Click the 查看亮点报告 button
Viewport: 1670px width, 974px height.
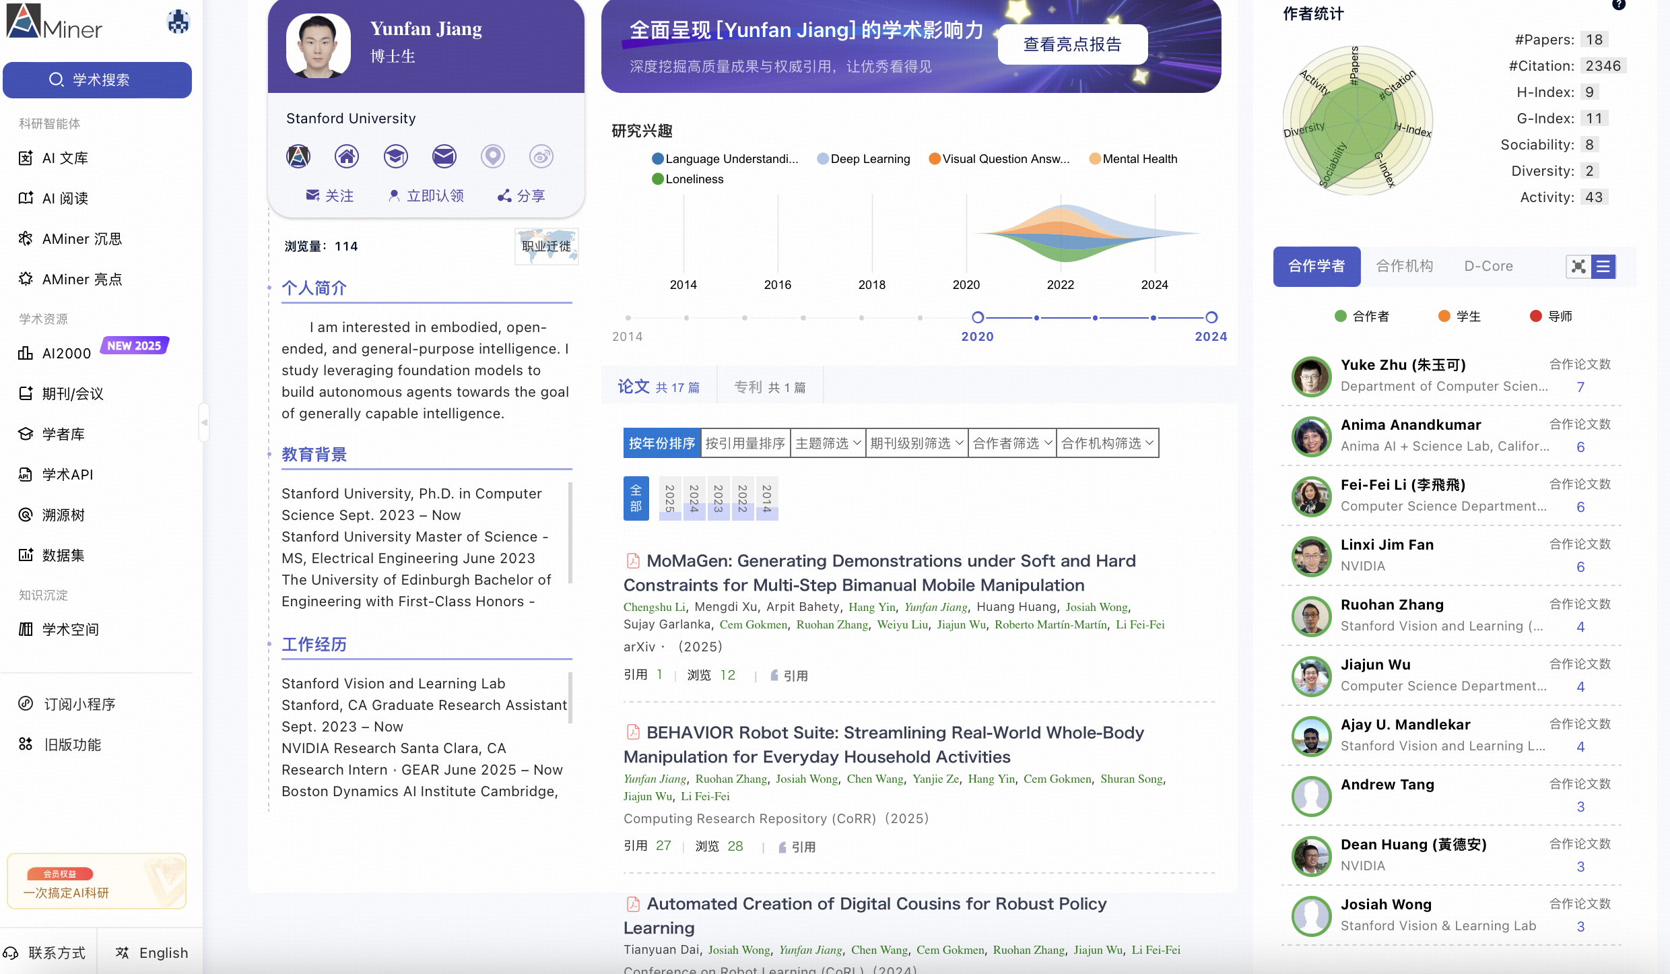[x=1072, y=44]
